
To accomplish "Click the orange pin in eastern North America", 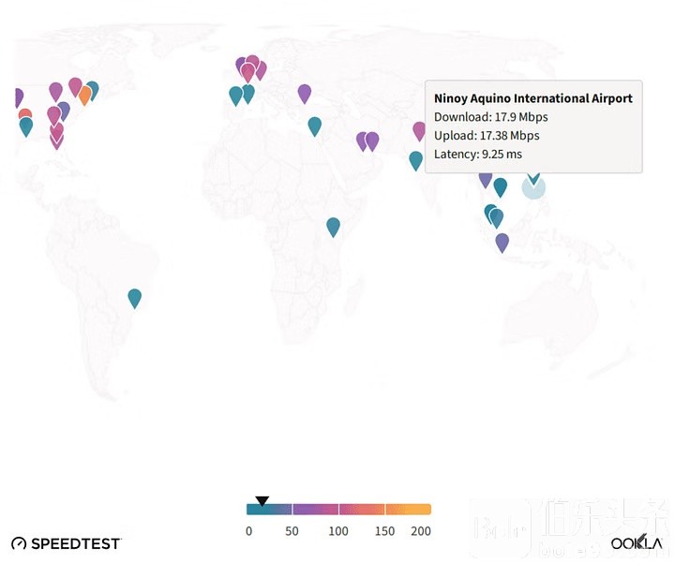I will pyautogui.click(x=84, y=95).
